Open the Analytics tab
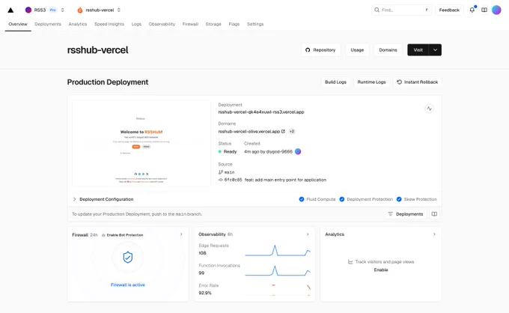The height and width of the screenshot is (313, 509). (x=78, y=24)
